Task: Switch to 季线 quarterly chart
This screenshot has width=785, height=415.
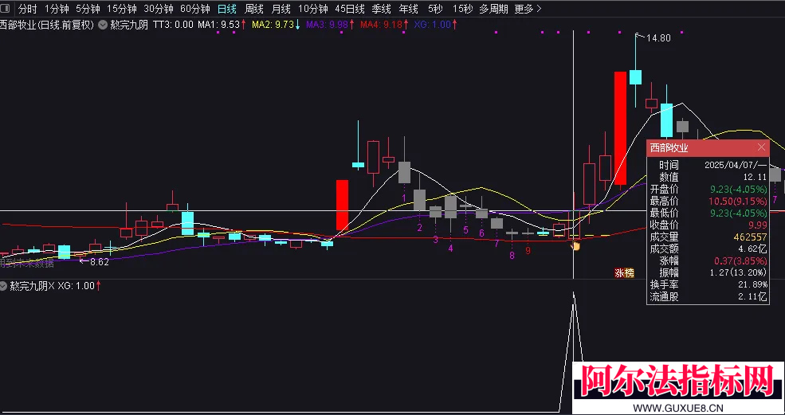Action: tap(382, 9)
